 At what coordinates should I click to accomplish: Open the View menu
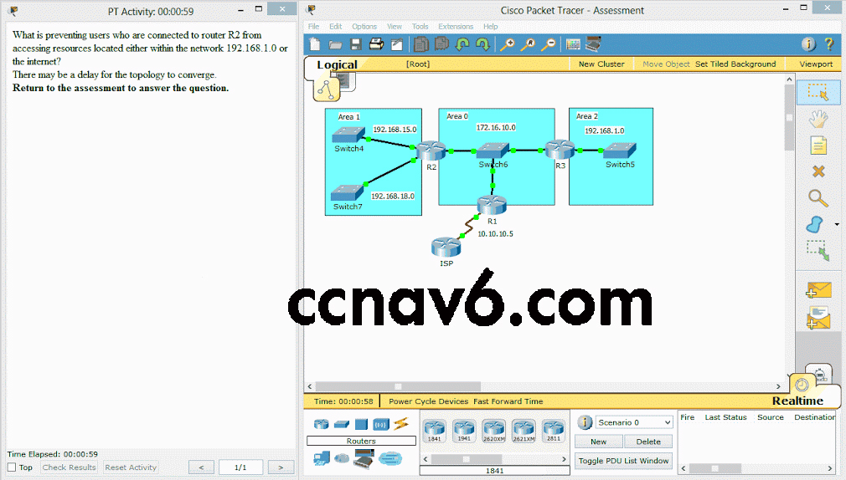click(395, 27)
